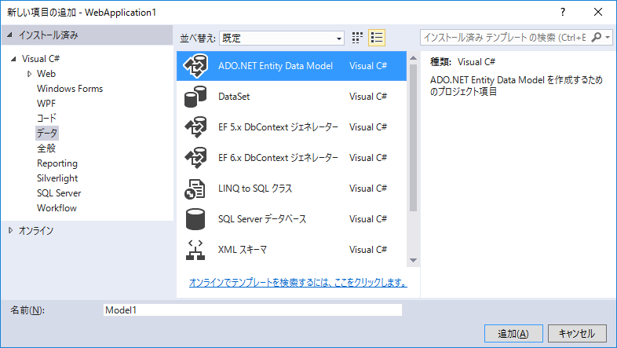
Task: Click the EF 5.x DbContext ジェネレーター label
Action: (278, 127)
